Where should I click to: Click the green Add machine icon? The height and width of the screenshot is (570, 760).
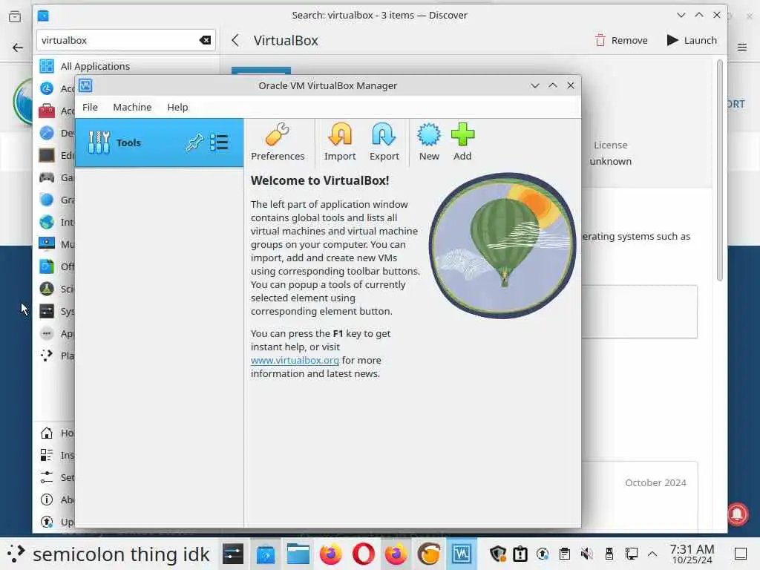(x=462, y=135)
